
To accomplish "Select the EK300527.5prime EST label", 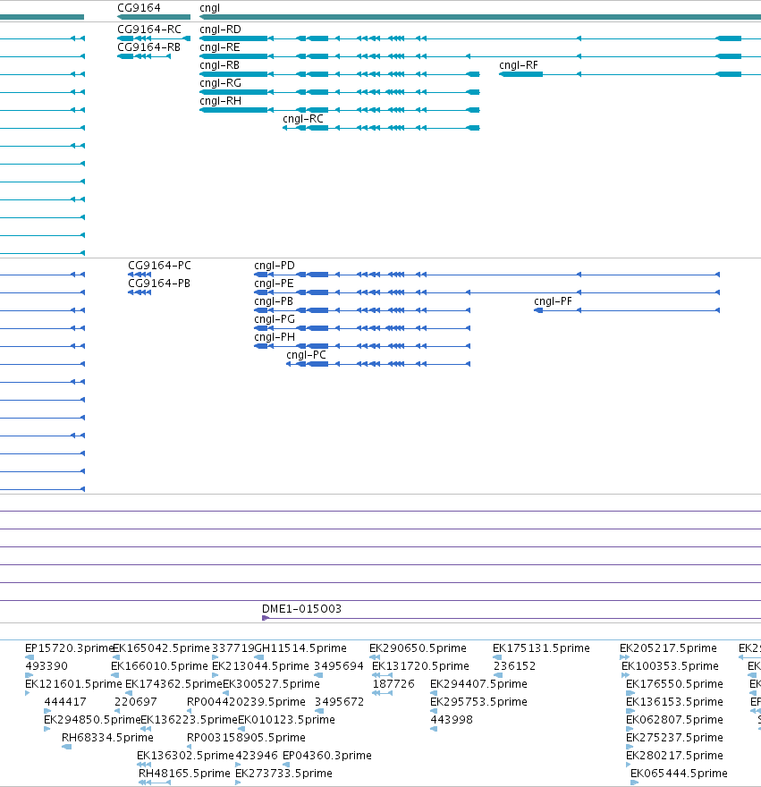I will click(271, 684).
